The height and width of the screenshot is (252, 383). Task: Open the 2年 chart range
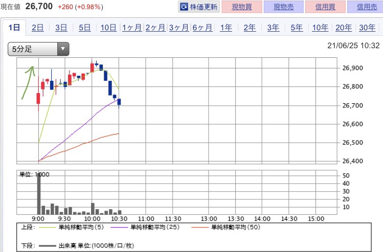(250, 28)
